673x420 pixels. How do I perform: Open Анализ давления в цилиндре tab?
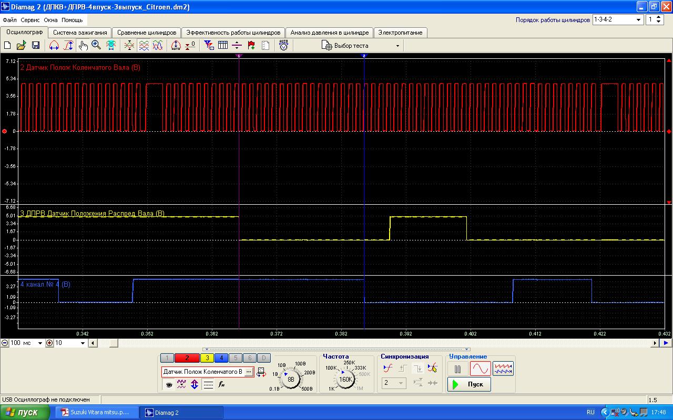[x=330, y=33]
